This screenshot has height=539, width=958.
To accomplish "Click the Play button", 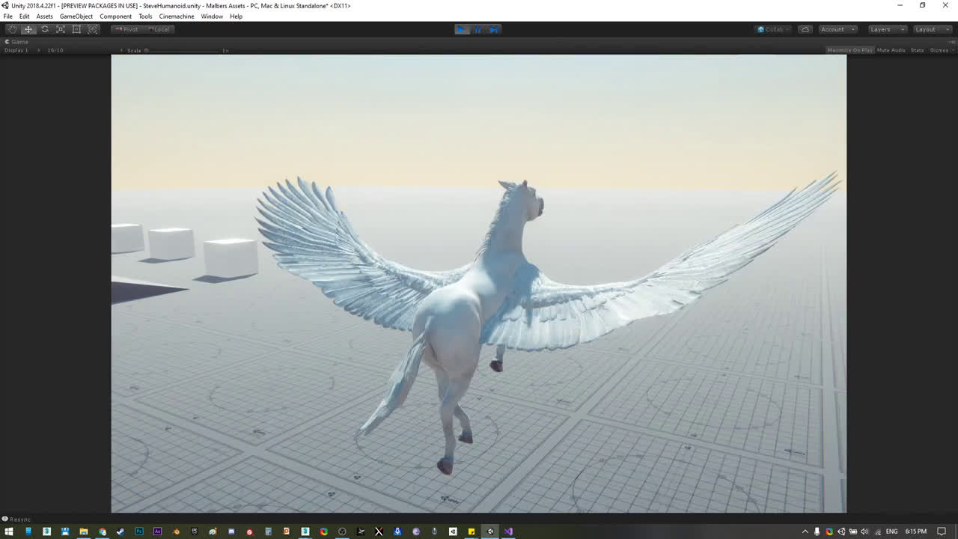I will [462, 29].
